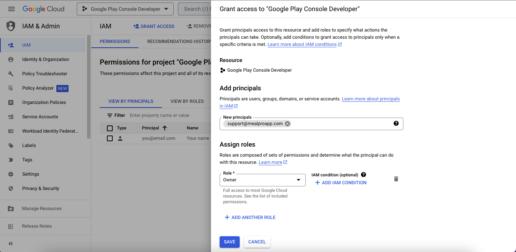Click the Type column header
Viewport: 516px width, 252px height.
tap(122, 128)
